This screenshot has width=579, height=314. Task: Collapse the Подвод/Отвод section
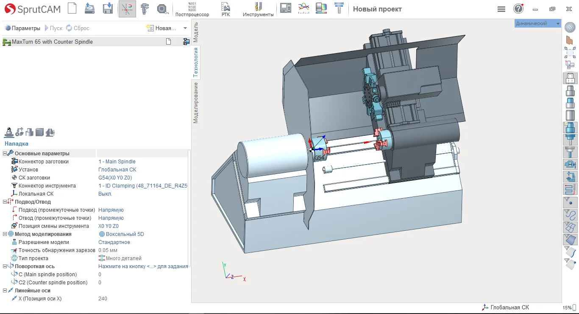[5, 202]
